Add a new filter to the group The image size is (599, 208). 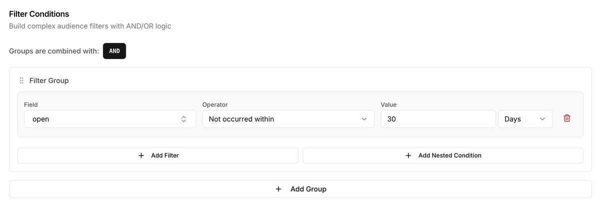158,156
